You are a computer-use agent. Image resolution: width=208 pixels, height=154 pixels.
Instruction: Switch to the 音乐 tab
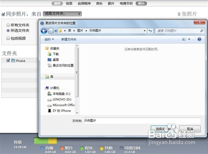pos(99,3)
